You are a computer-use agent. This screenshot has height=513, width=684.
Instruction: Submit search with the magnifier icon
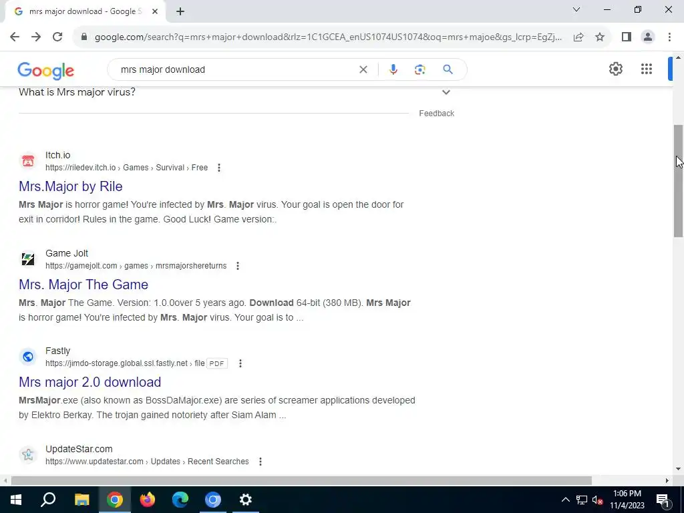click(448, 69)
